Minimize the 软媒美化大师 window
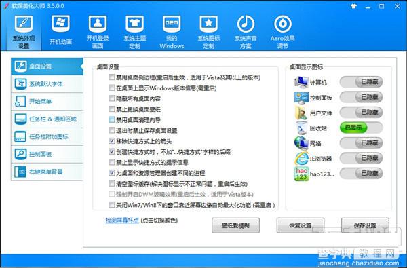 click(x=368, y=7)
